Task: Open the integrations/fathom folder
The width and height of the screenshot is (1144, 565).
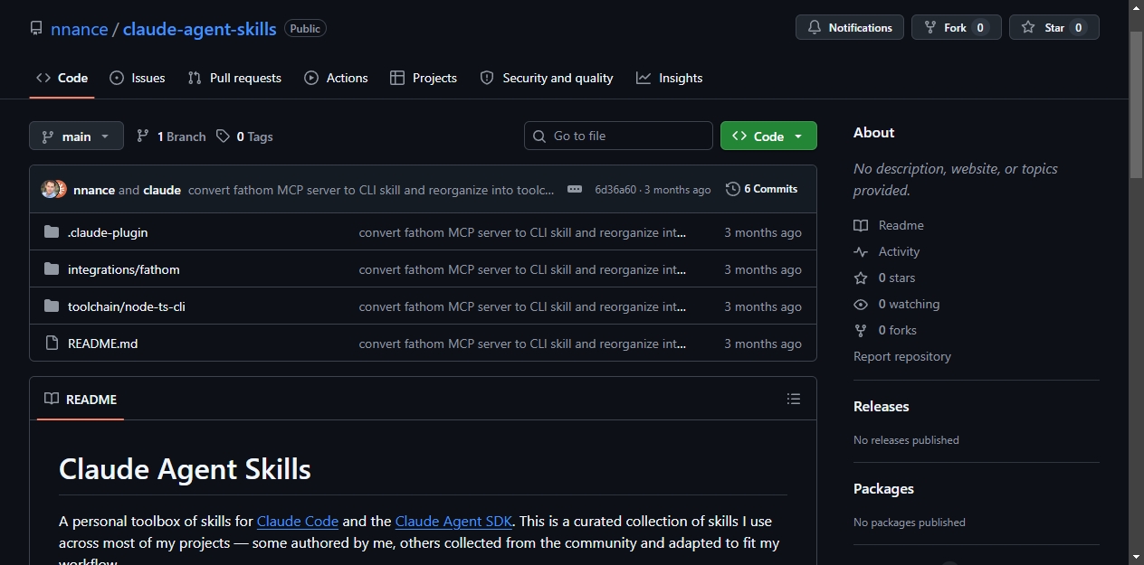Action: point(124,269)
